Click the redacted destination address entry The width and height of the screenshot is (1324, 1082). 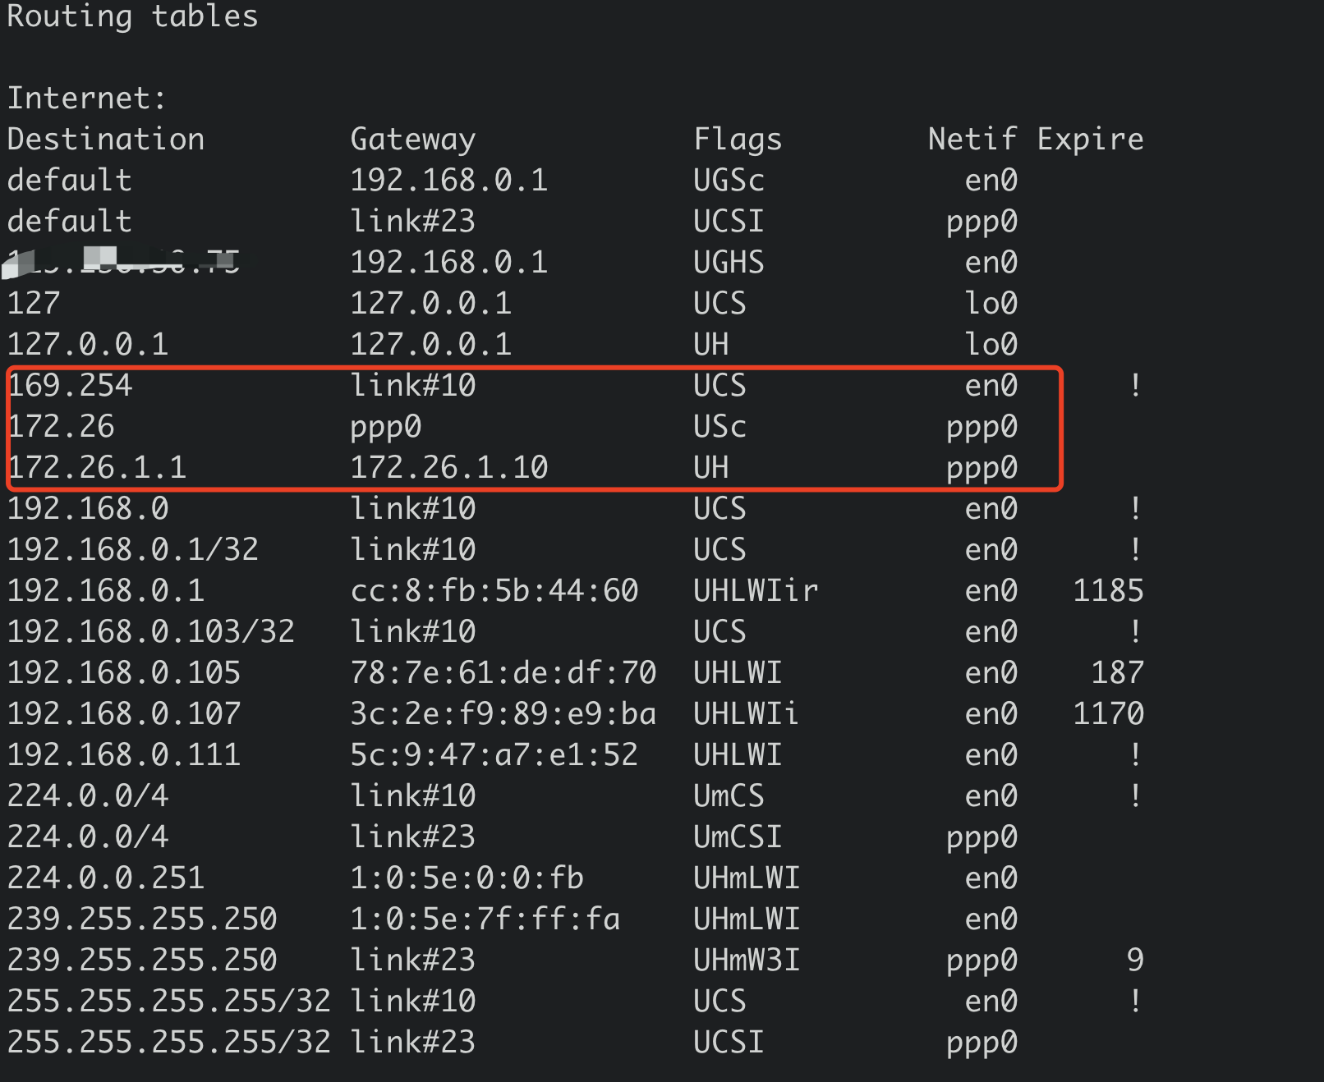[x=123, y=262]
